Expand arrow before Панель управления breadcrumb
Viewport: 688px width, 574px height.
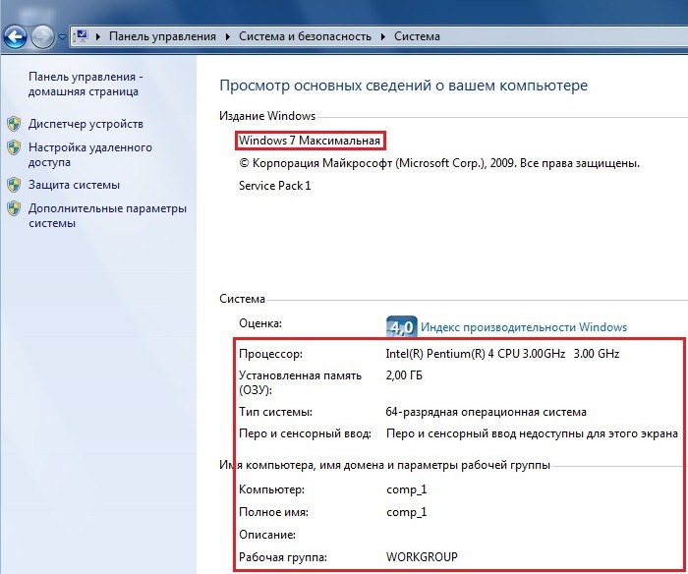point(98,36)
